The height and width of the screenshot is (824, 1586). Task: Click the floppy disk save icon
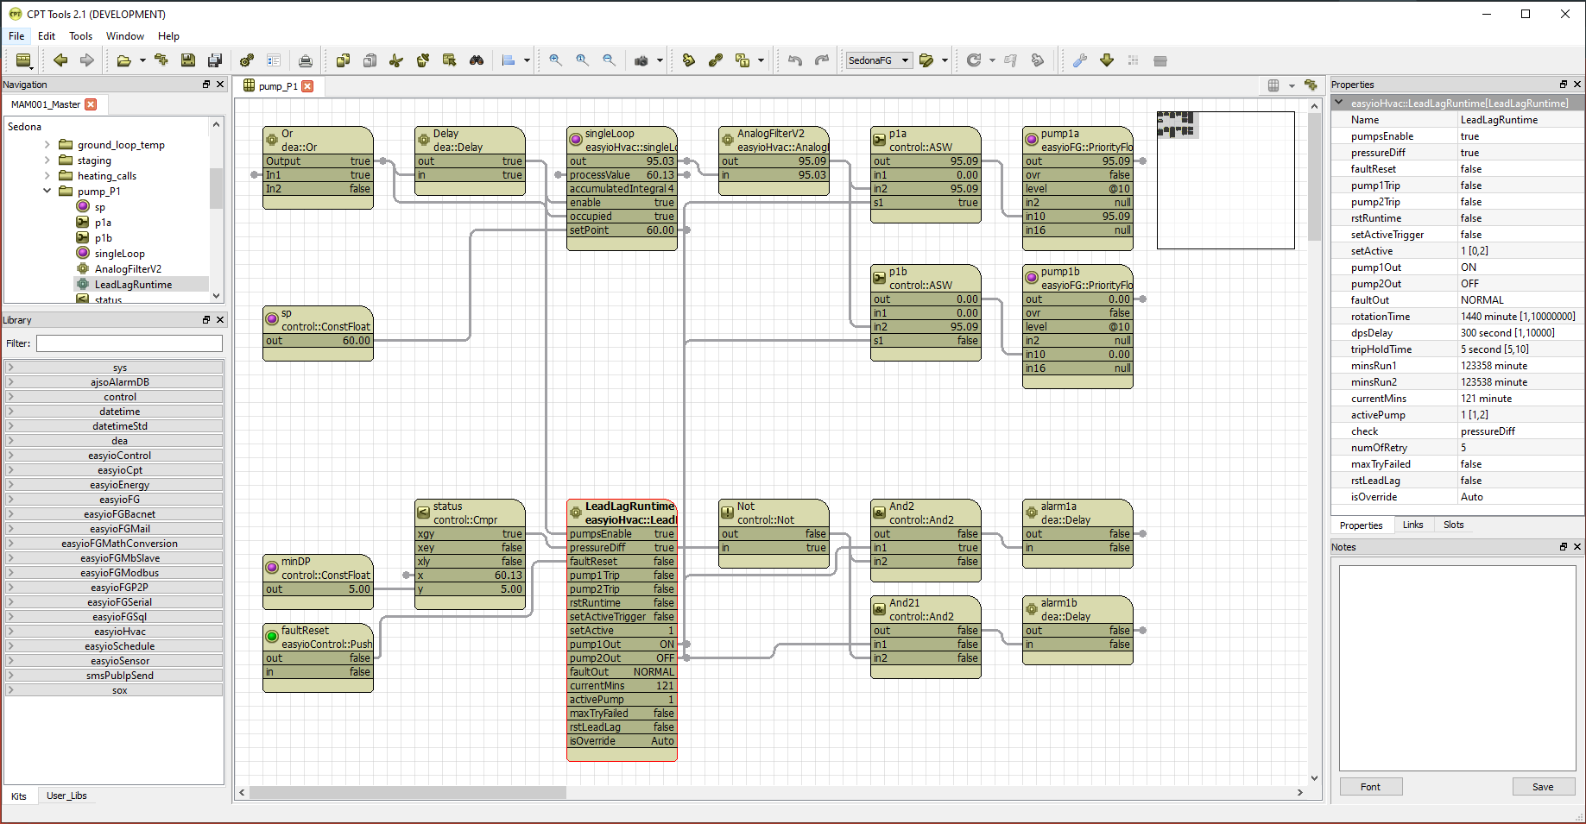pyautogui.click(x=187, y=60)
